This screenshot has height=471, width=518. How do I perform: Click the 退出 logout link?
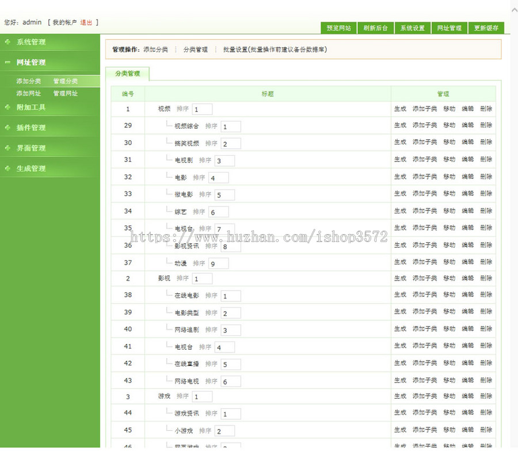coord(86,22)
